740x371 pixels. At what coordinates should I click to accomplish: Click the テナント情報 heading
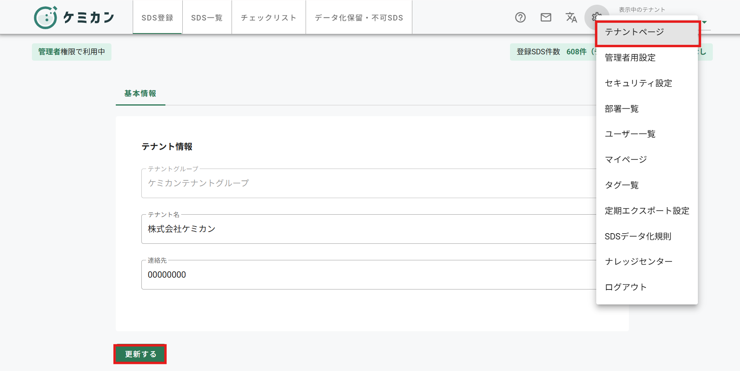(167, 147)
